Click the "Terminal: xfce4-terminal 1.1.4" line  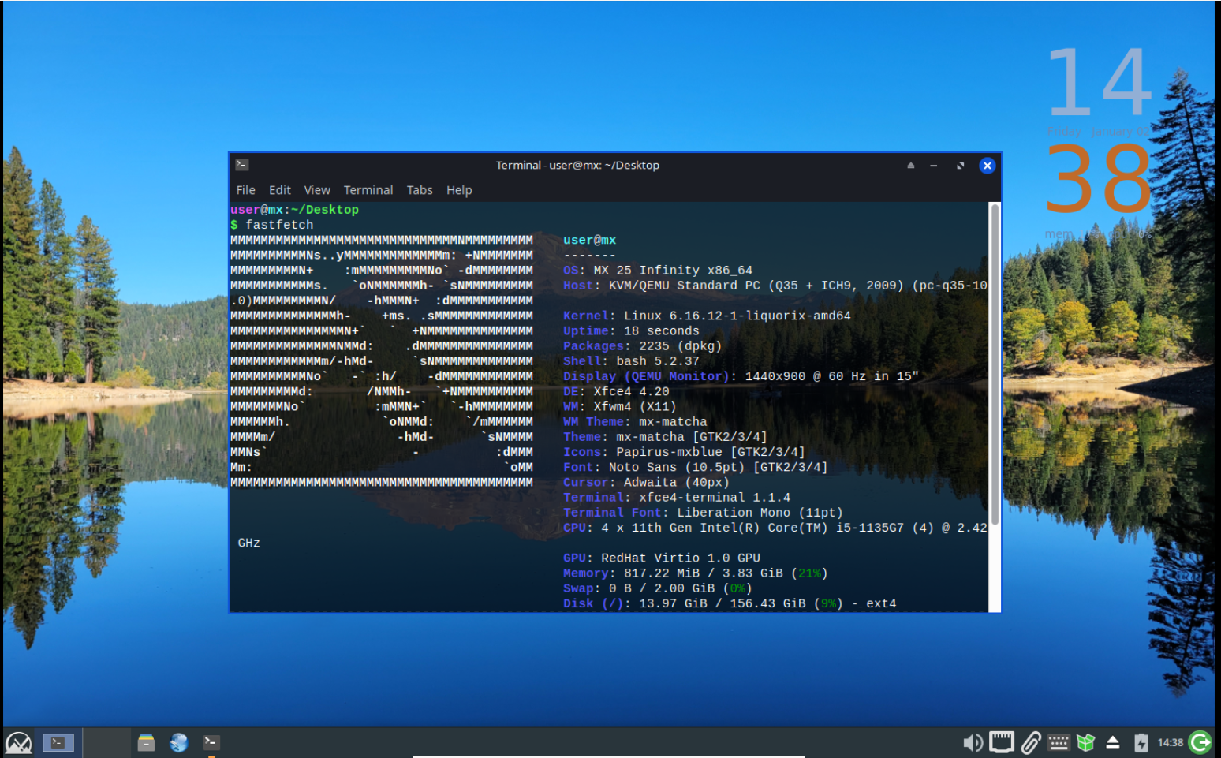coord(677,498)
